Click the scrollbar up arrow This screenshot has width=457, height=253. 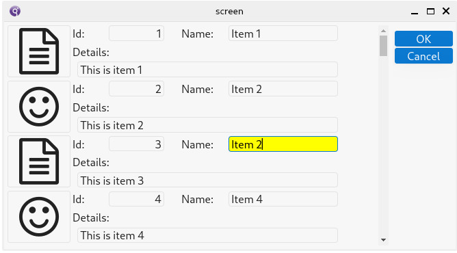(383, 31)
